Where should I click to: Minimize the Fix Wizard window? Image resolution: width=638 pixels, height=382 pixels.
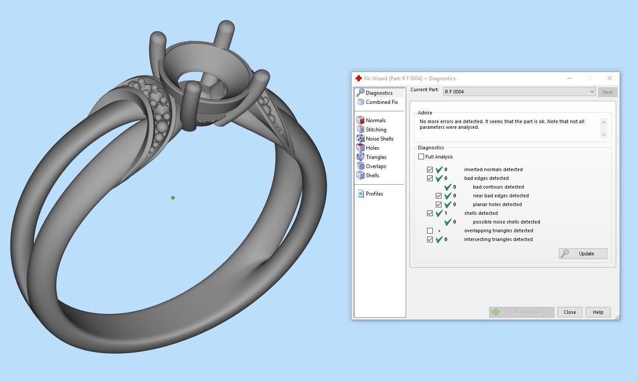569,78
